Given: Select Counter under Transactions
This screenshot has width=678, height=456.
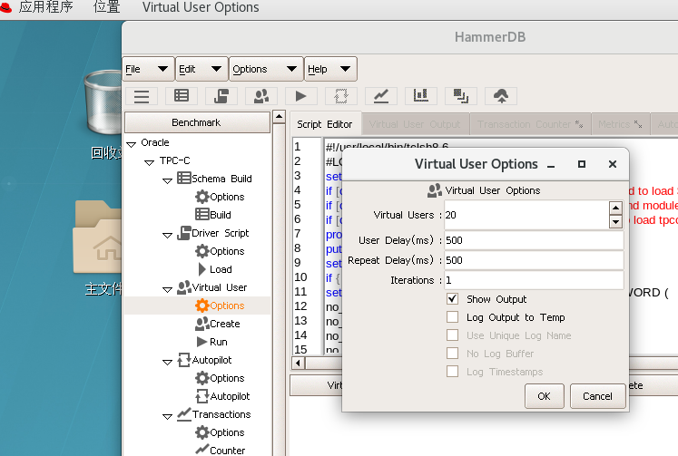Looking at the screenshot, I should point(221,451).
